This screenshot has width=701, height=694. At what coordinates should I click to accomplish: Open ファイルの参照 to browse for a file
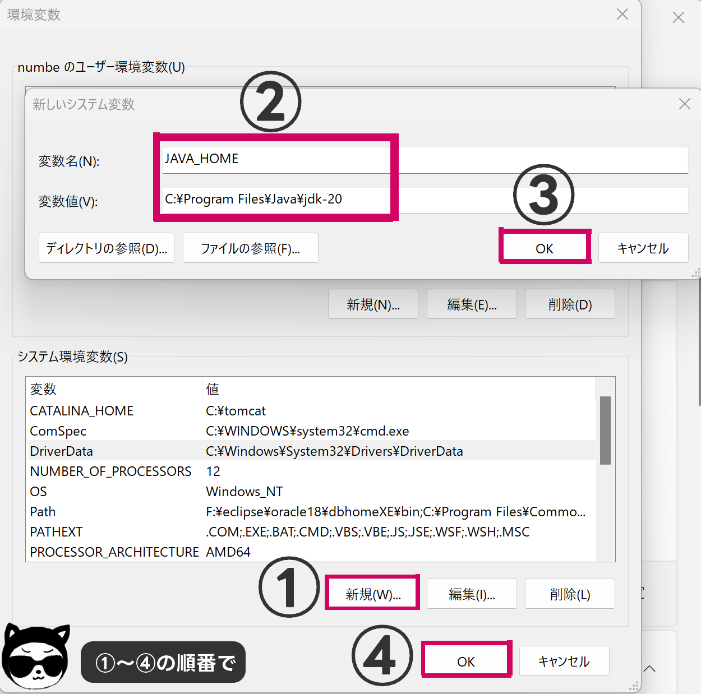coord(250,248)
